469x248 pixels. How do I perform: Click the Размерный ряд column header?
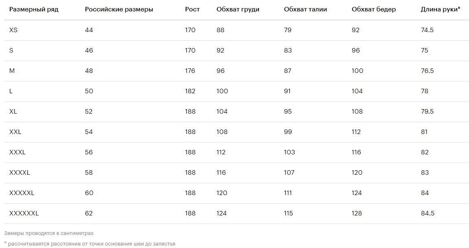(x=34, y=9)
